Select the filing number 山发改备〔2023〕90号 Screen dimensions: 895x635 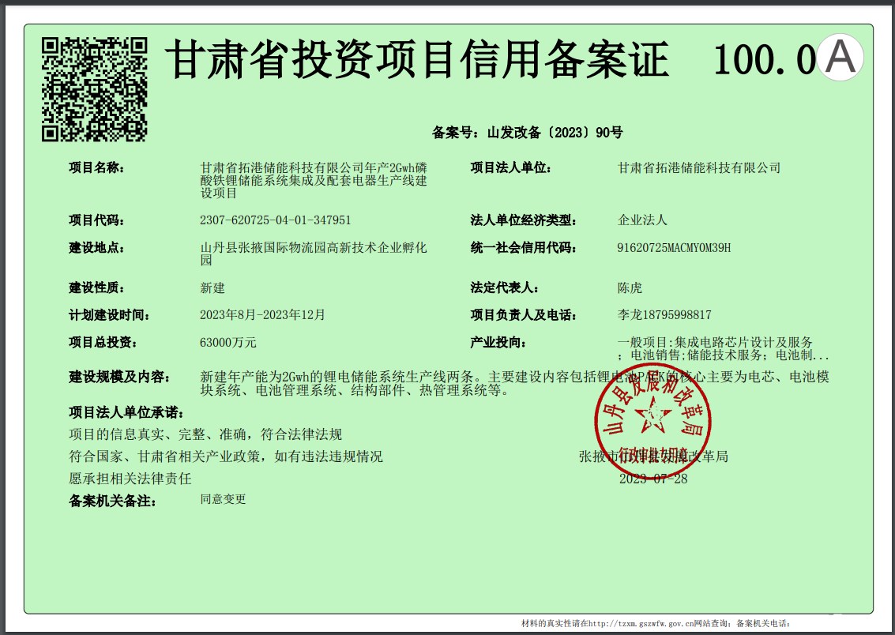555,133
